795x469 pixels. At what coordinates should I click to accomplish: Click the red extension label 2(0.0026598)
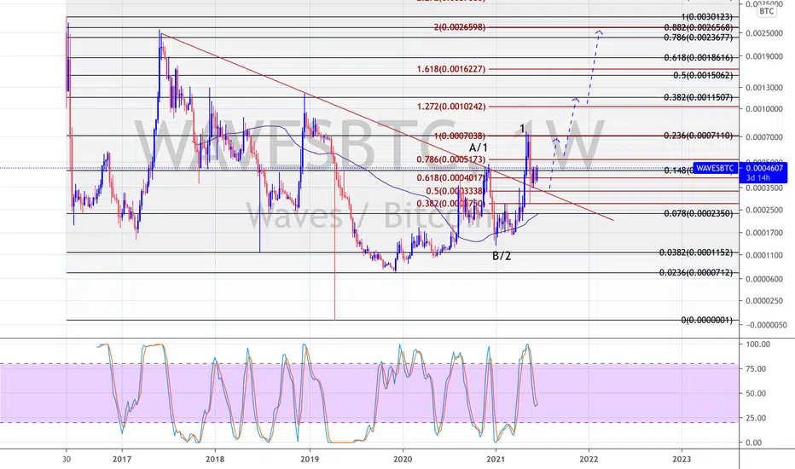(x=460, y=27)
